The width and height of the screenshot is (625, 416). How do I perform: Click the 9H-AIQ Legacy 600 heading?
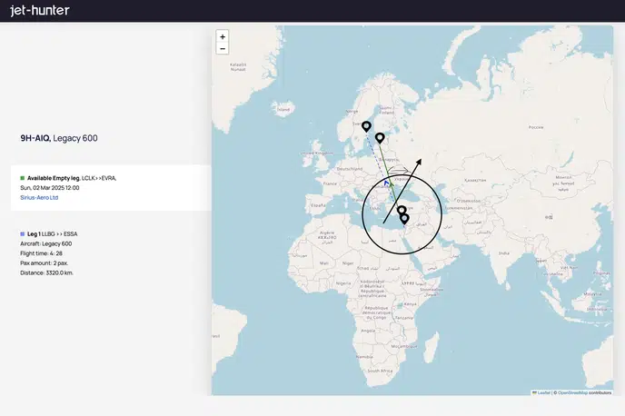pos(59,138)
